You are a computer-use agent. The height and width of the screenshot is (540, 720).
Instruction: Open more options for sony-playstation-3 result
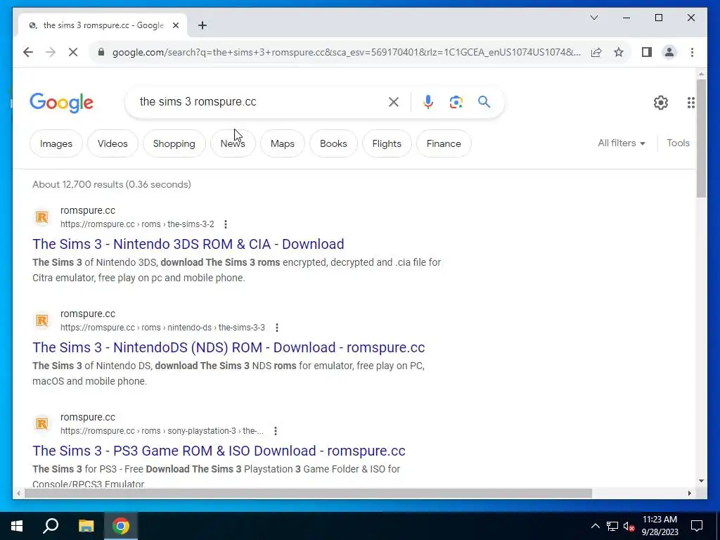click(x=276, y=431)
